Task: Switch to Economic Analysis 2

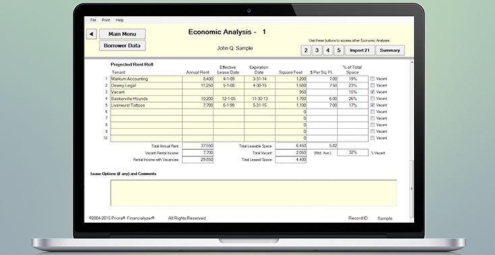Action: 305,51
